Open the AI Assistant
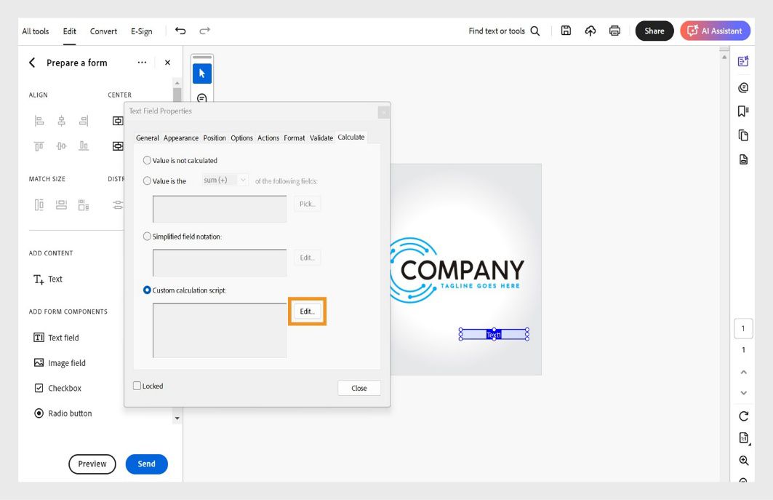The height and width of the screenshot is (500, 773). (x=714, y=31)
